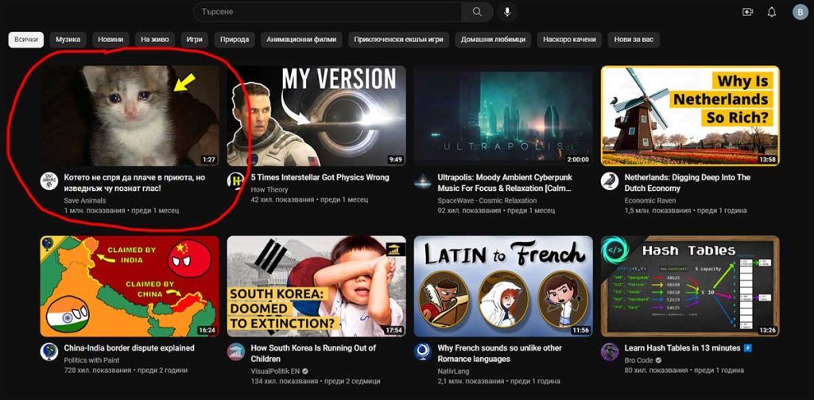Choose the Домашни любимци chip
The height and width of the screenshot is (400, 814).
(x=493, y=40)
